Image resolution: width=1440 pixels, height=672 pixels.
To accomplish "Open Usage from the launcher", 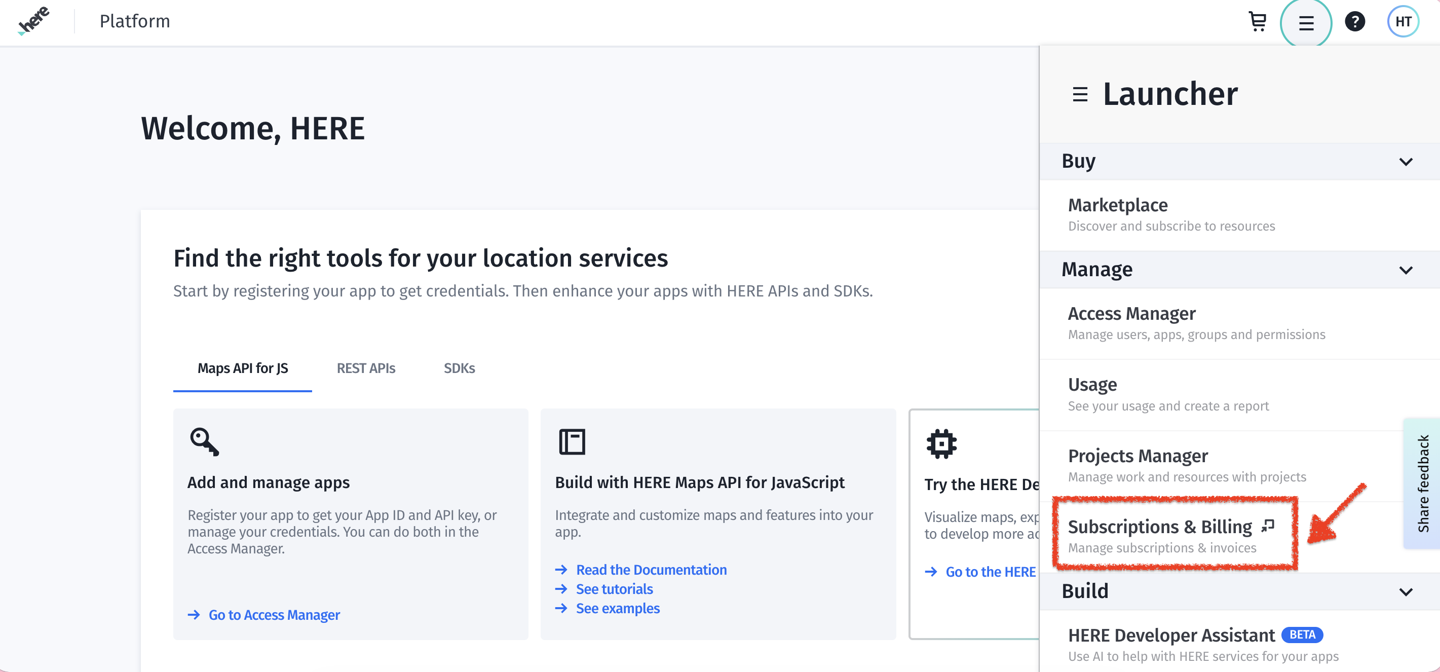I will point(1239,395).
